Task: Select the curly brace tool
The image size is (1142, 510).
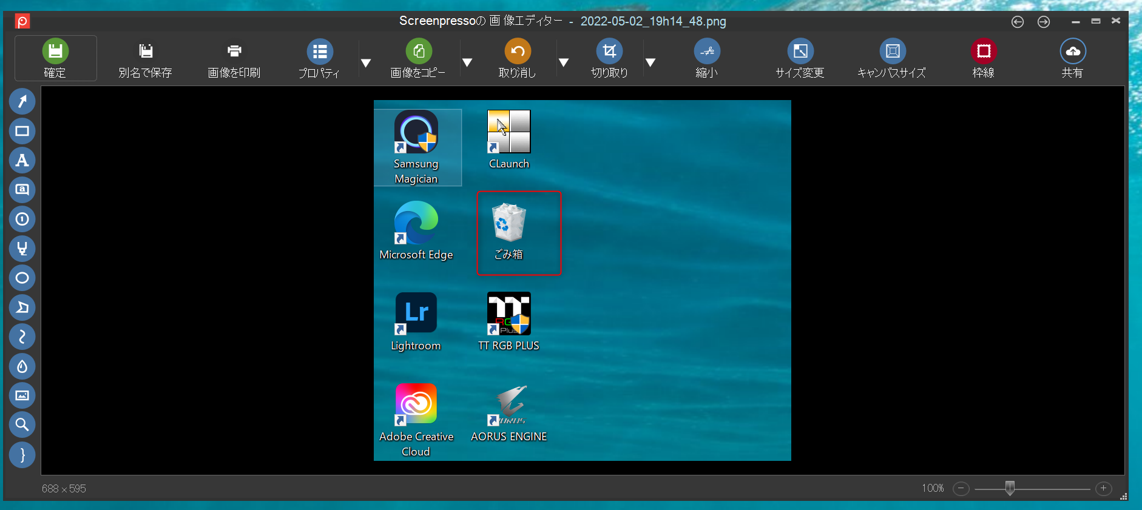Action: click(x=22, y=454)
